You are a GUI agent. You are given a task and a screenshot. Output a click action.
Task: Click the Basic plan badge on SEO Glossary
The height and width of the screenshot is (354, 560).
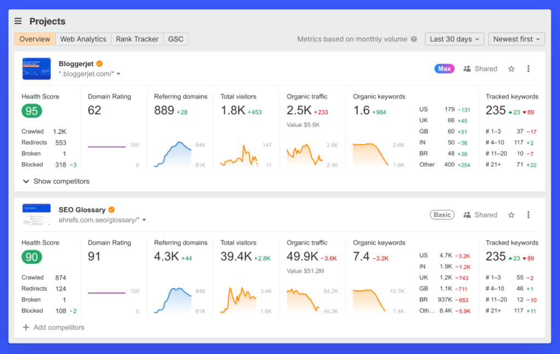pyautogui.click(x=442, y=215)
